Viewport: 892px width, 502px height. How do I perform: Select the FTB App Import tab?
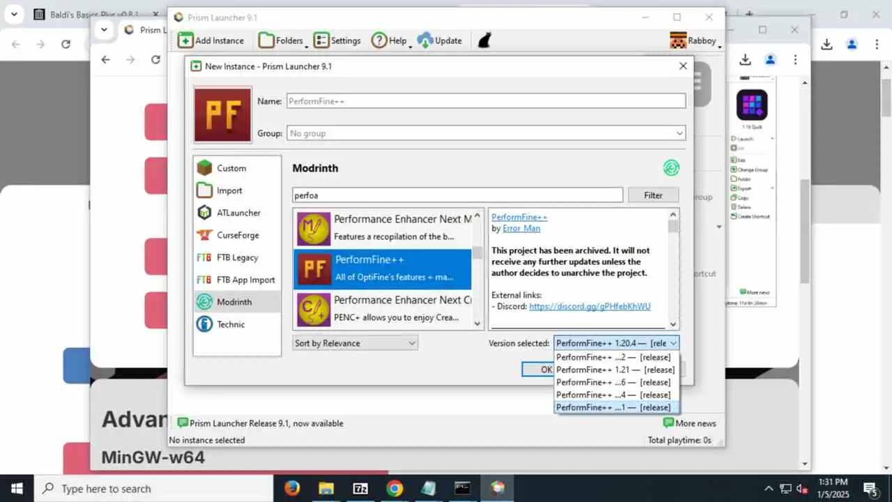[x=238, y=280]
